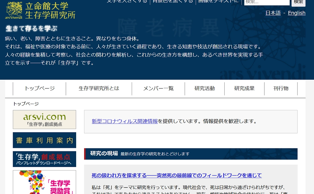
Task: Open the arsvi.com banner in the sidebar
Action: click(x=44, y=119)
